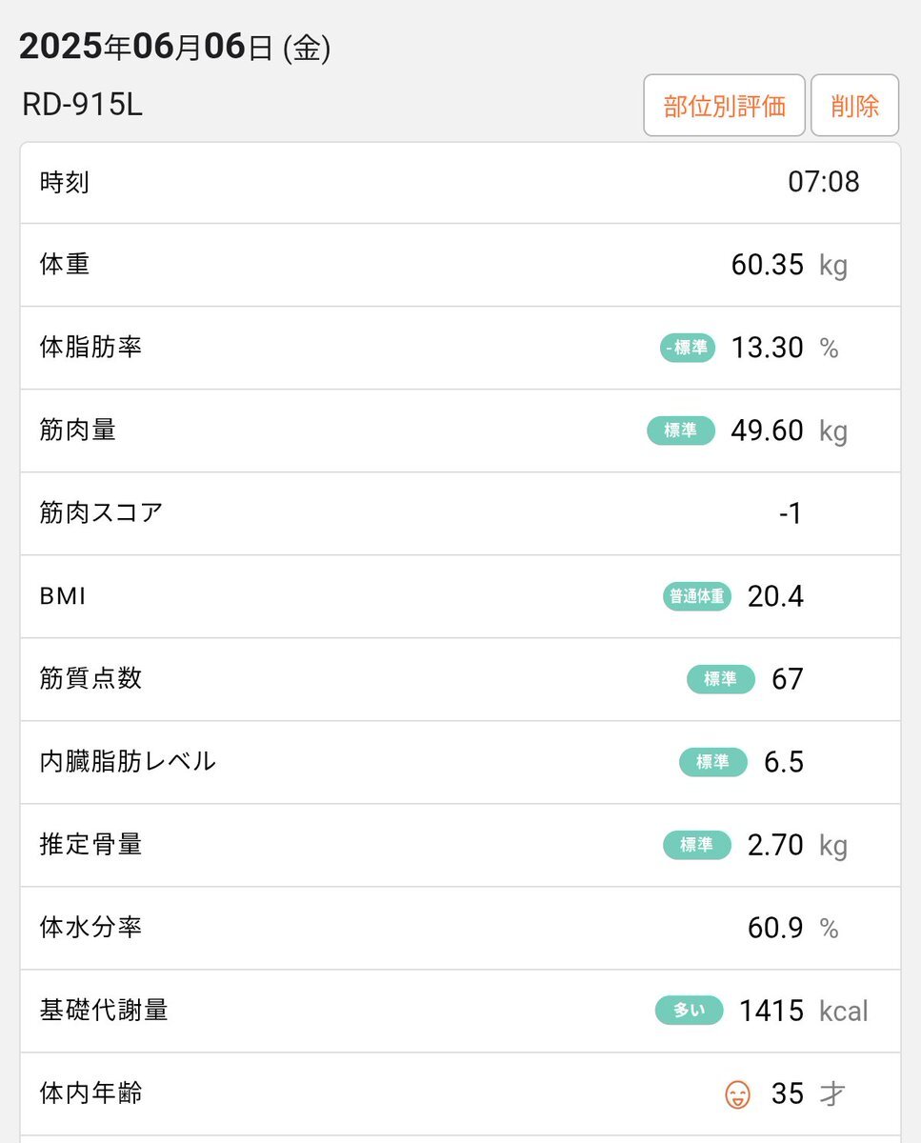Select the 1415 kcal value
Image resolution: width=921 pixels, height=1143 pixels.
pyautogui.click(x=804, y=1011)
